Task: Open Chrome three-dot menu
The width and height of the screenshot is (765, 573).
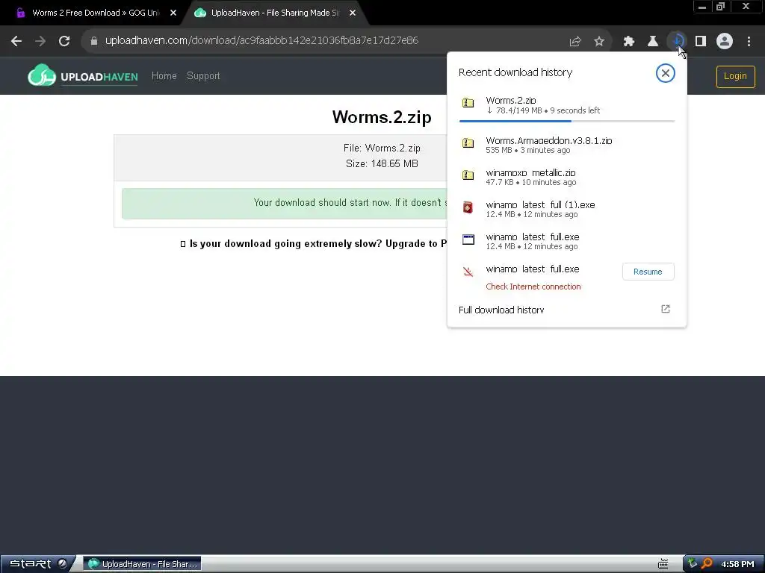Action: coord(749,42)
